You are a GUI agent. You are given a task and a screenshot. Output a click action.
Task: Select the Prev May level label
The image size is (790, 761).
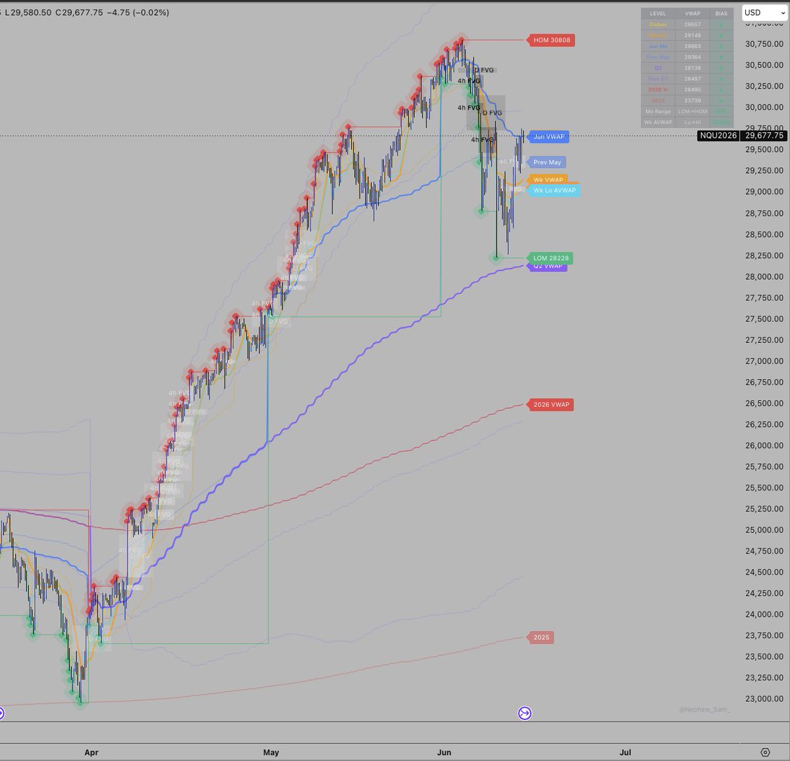[546, 162]
